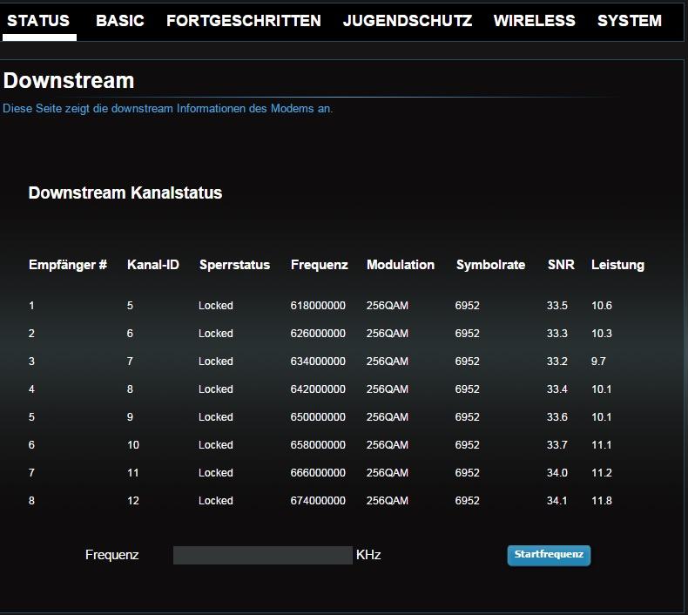Select frequency value 666000000
Viewport: 688px width, 615px height.
pos(318,473)
